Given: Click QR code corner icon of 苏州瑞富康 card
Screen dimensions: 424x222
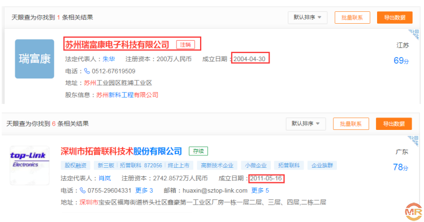Looking at the screenshot, I should [414, 34].
